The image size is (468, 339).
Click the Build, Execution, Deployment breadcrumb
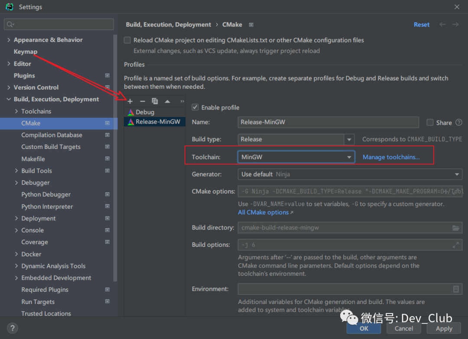[168, 25]
